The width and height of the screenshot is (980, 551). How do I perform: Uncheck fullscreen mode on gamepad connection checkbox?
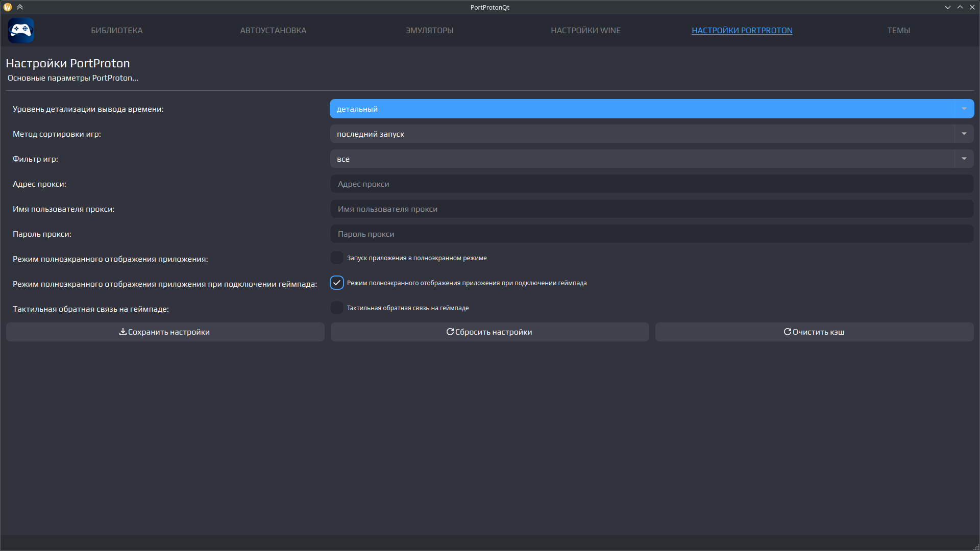pos(337,283)
